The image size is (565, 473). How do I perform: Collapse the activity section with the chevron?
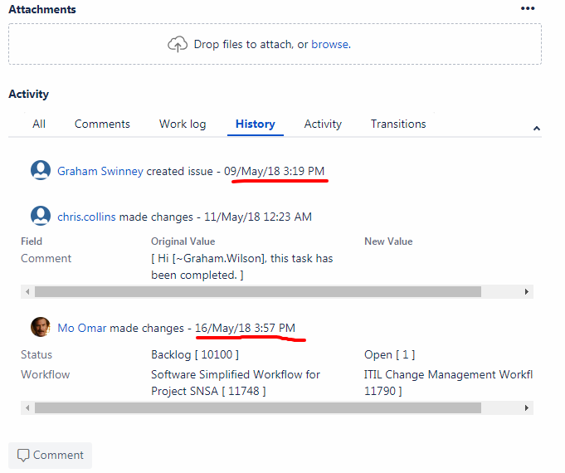point(537,129)
